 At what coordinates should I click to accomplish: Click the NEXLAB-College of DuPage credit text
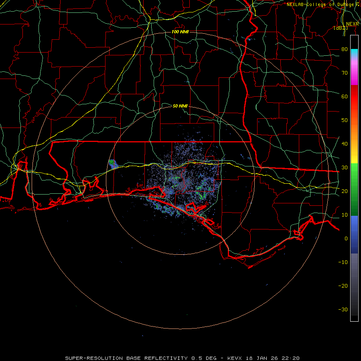click(323, 4)
